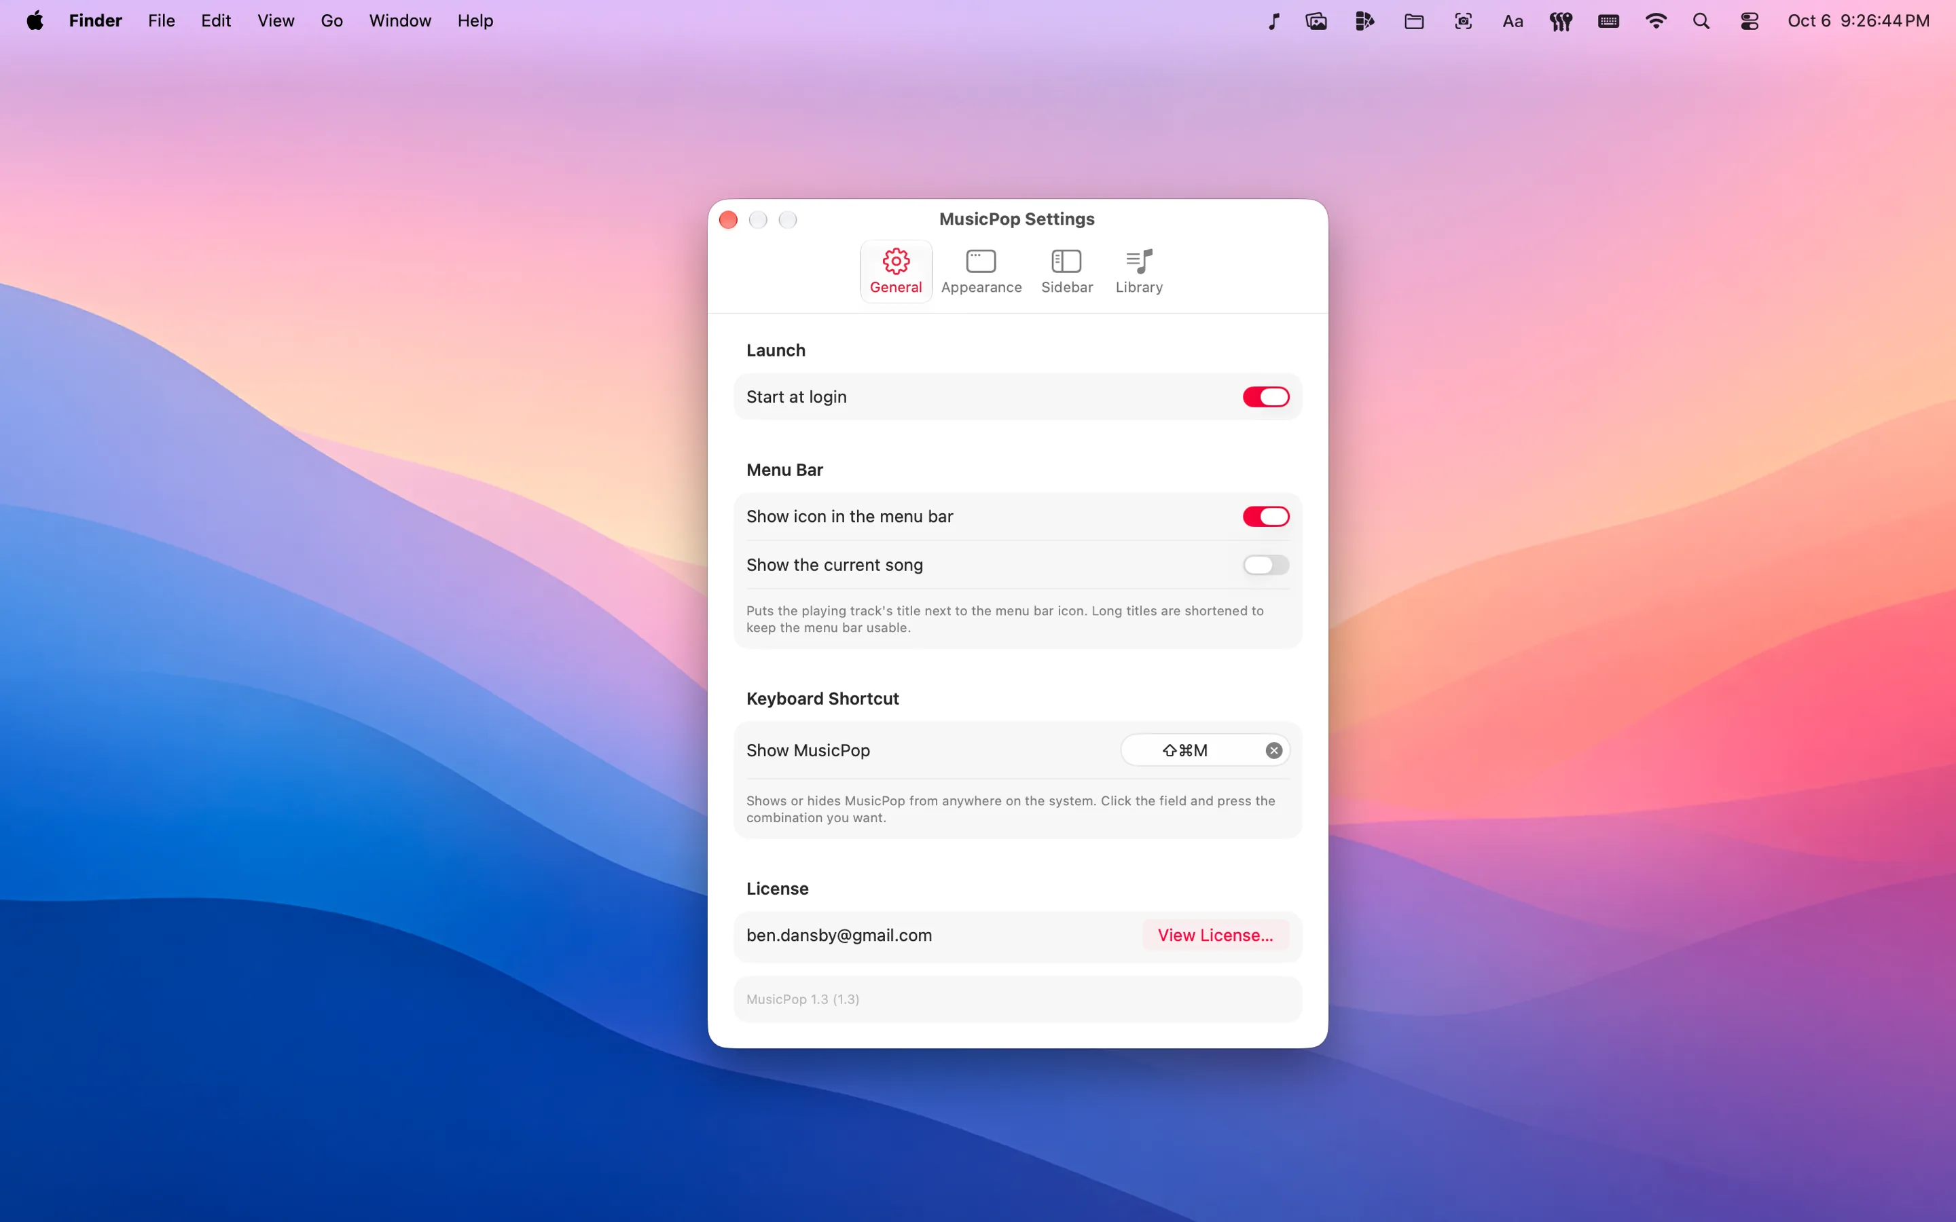This screenshot has width=1956, height=1222.
Task: Close the MusicPop Settings window
Action: 728,220
